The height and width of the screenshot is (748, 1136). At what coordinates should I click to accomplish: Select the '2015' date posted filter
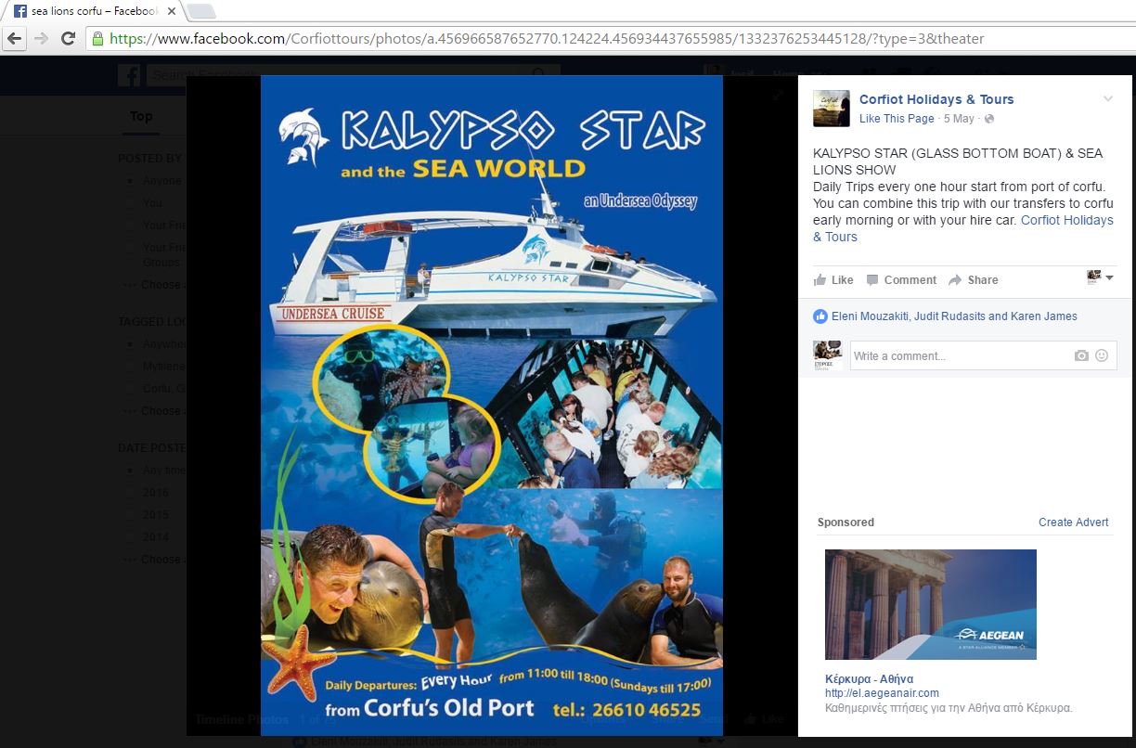pyautogui.click(x=156, y=515)
